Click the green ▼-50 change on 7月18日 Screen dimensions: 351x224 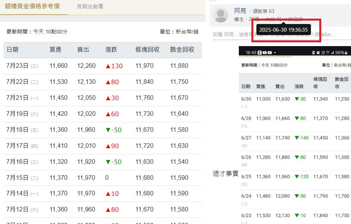(113, 130)
